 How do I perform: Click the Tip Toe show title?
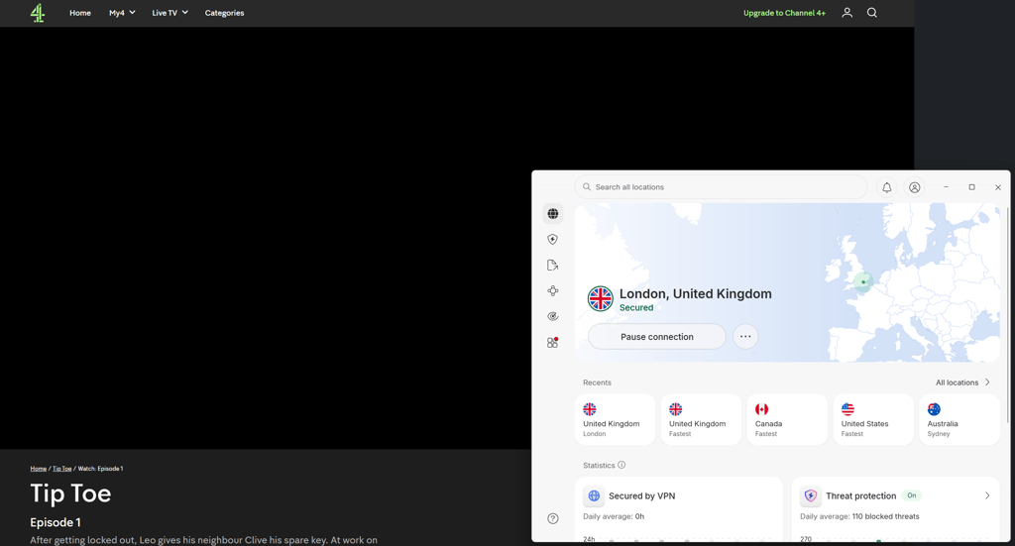click(70, 493)
